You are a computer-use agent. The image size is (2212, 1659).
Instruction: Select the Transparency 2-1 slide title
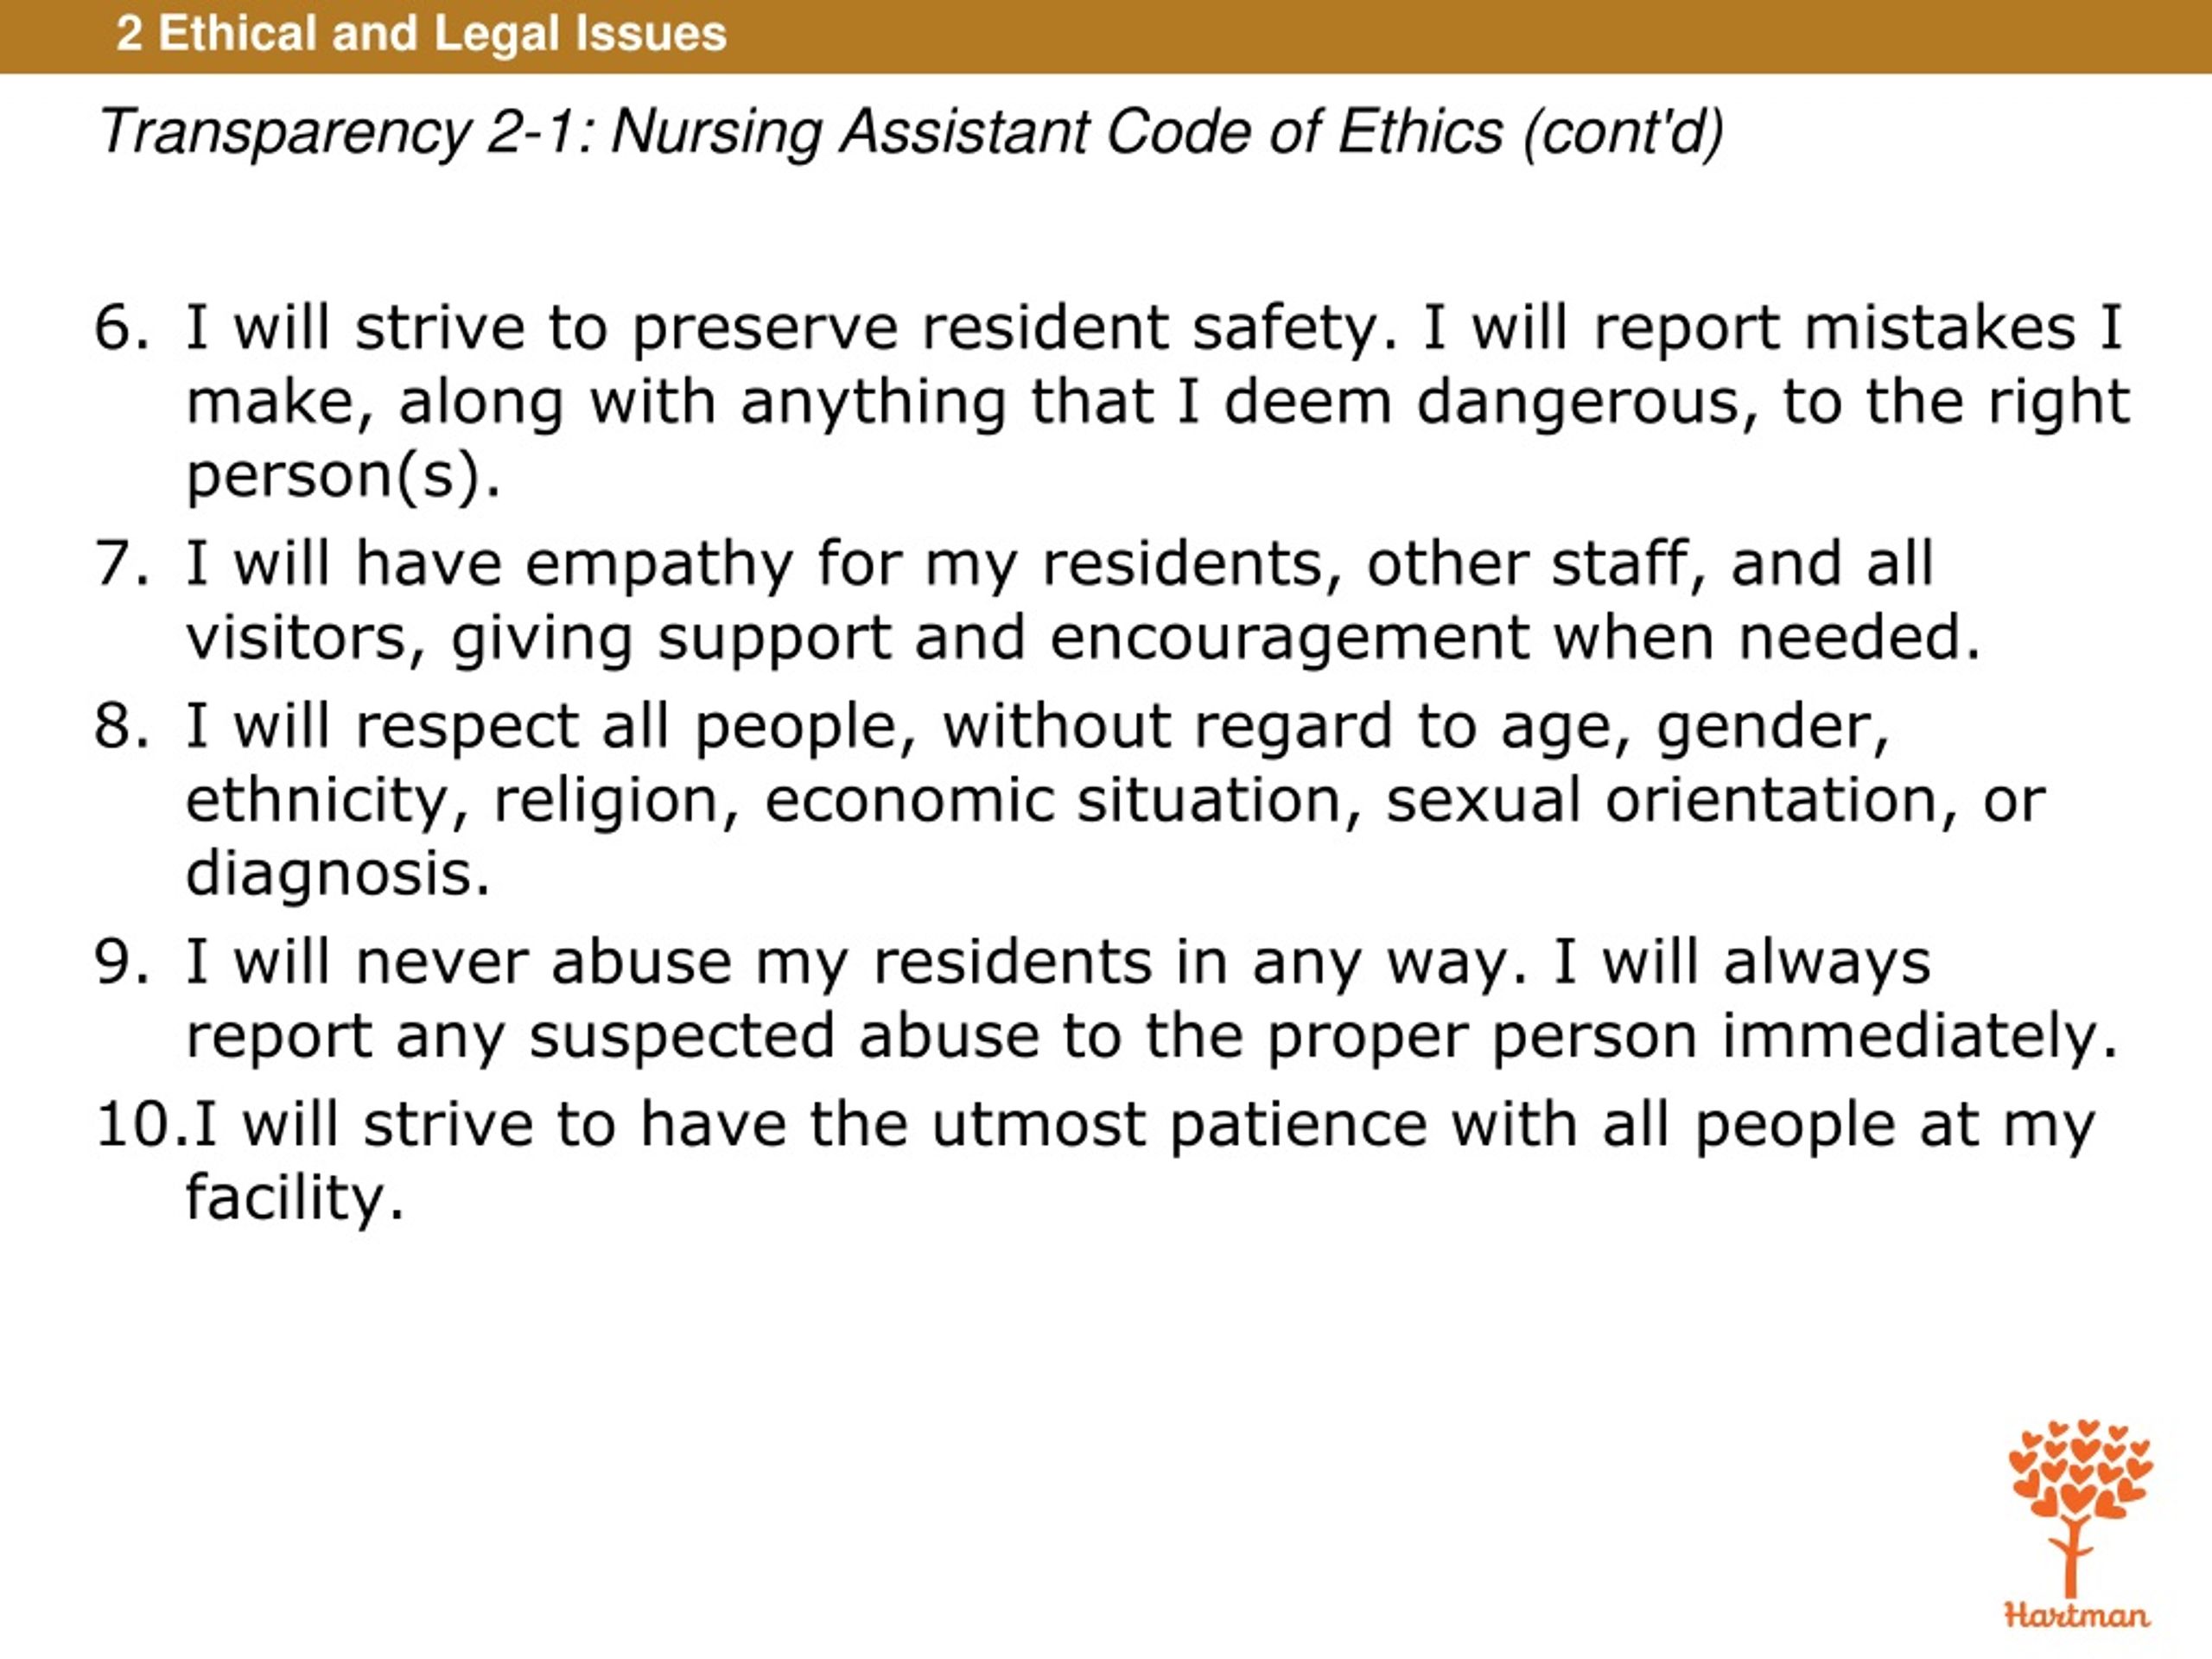click(x=911, y=131)
